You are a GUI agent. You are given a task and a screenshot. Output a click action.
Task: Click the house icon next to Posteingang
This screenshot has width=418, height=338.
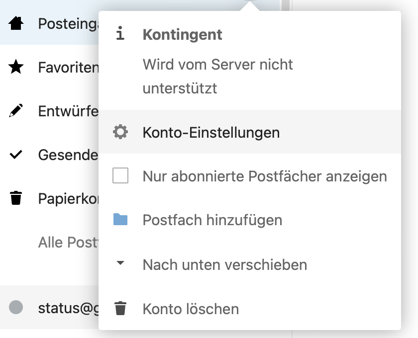pos(16,23)
